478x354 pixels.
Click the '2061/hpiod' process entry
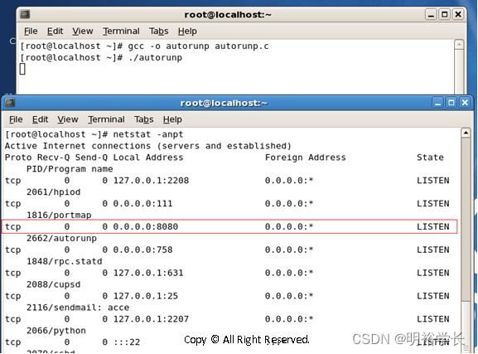(x=53, y=192)
